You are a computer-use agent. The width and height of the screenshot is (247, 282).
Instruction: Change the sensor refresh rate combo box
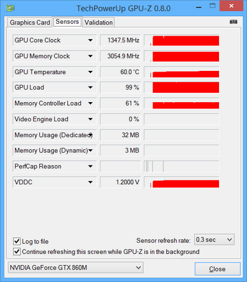(214, 240)
